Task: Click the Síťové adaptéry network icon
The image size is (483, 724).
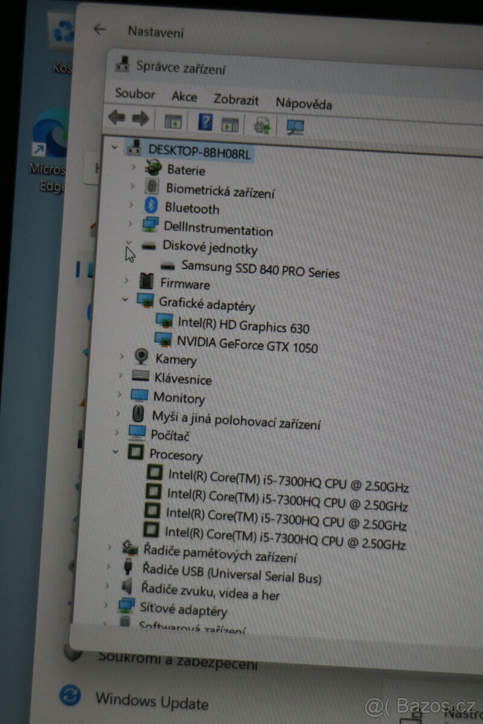Action: (x=126, y=605)
